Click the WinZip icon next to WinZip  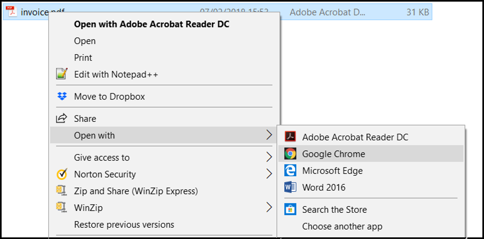point(62,207)
